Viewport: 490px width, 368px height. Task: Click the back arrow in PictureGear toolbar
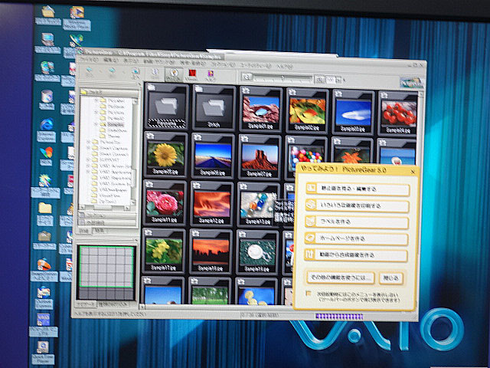point(90,74)
